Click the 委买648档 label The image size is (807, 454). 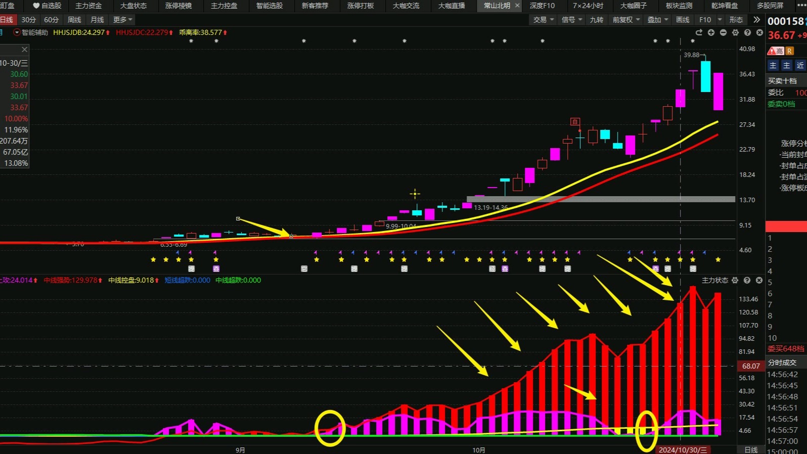pyautogui.click(x=786, y=348)
